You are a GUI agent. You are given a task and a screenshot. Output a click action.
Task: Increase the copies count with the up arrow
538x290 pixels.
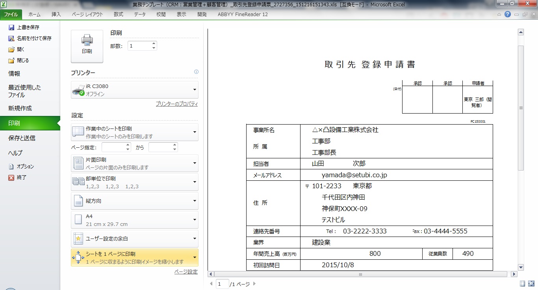click(x=154, y=44)
